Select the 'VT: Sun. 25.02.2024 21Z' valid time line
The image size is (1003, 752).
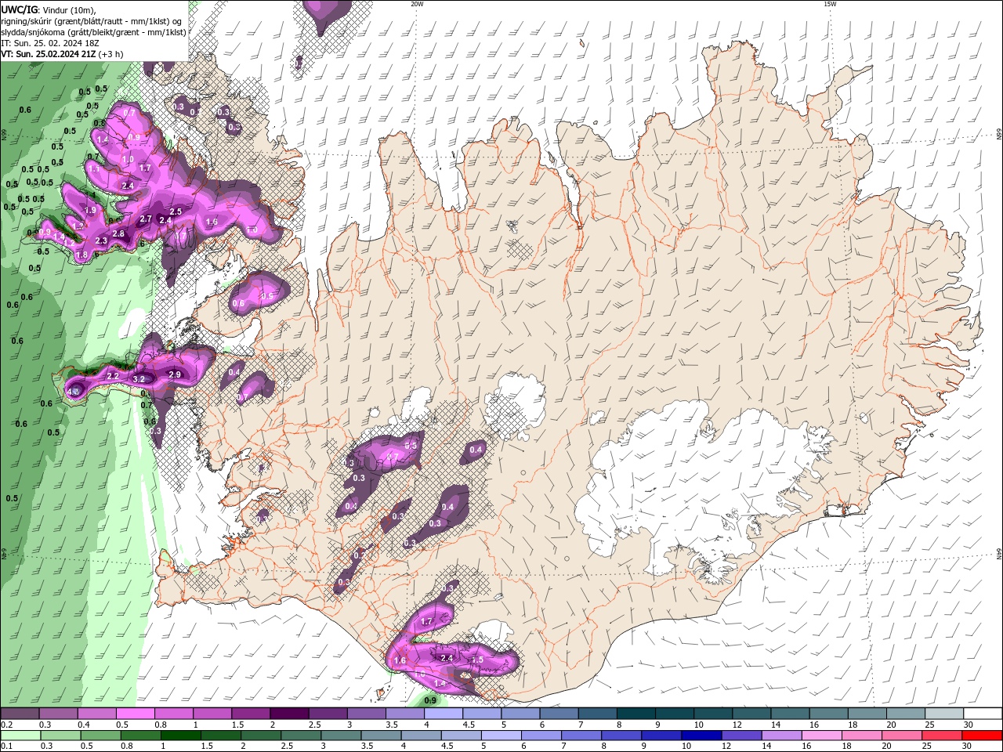tap(49, 54)
